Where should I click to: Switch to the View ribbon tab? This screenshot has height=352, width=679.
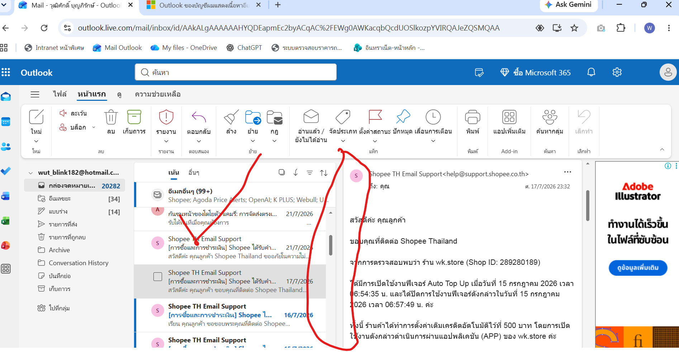pos(119,94)
